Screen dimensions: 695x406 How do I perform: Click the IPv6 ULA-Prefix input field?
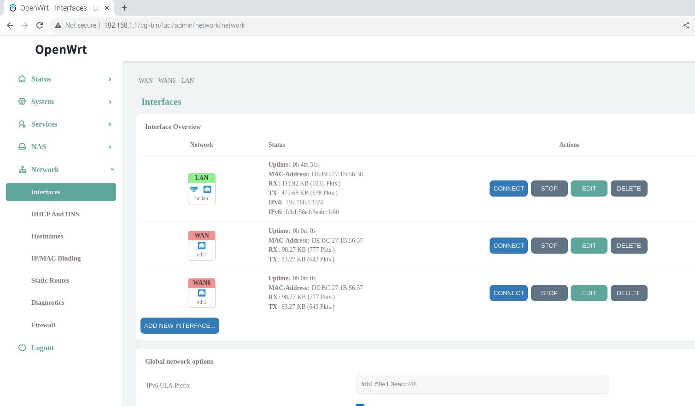tap(482, 384)
